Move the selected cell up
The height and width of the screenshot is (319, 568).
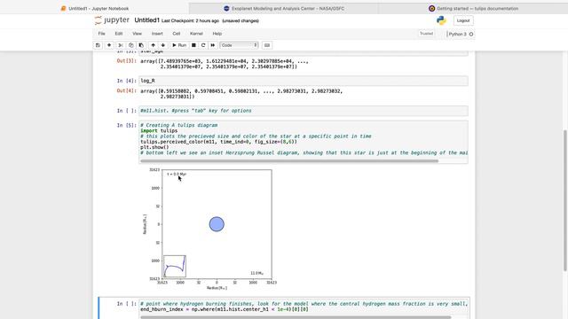point(154,45)
